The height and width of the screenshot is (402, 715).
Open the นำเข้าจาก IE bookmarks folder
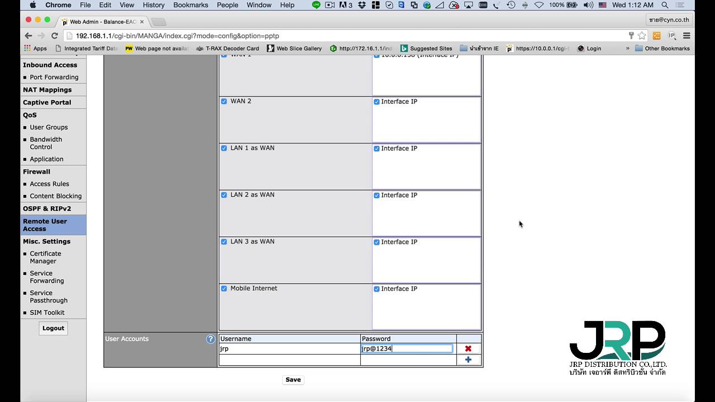pyautogui.click(x=479, y=49)
